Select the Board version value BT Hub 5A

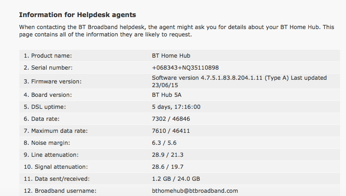pyautogui.click(x=167, y=95)
